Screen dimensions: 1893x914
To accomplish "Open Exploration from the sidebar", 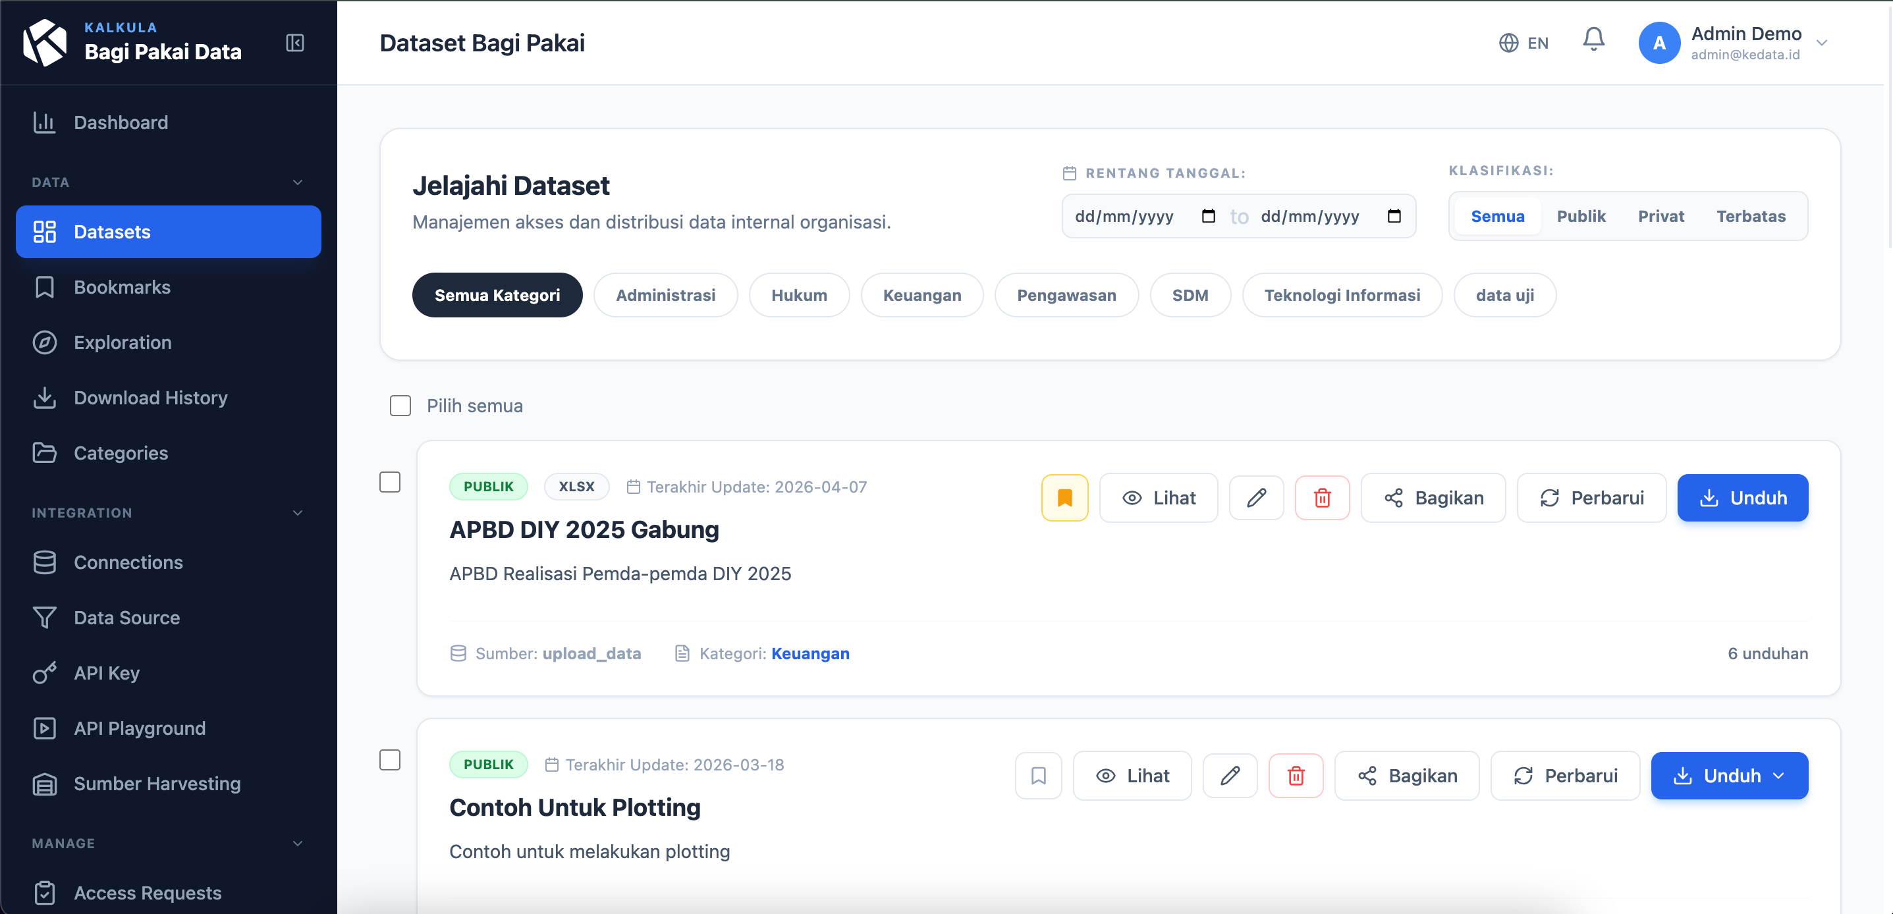I will click(122, 342).
